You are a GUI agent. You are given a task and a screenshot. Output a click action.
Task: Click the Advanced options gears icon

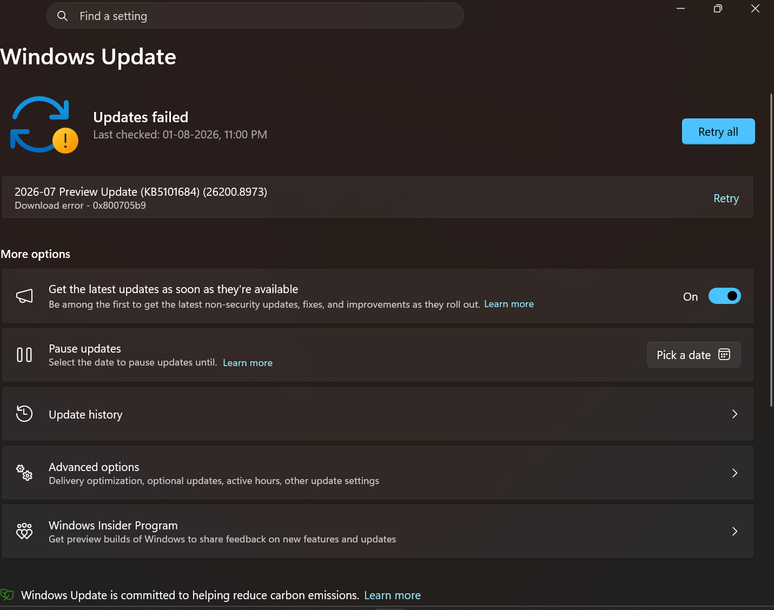[24, 473]
